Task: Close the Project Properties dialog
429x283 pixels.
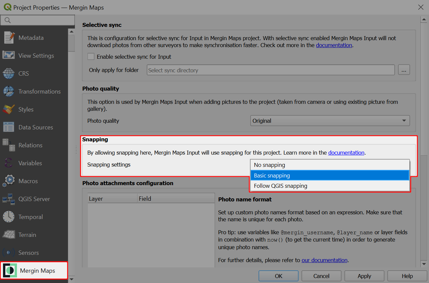Action: (x=421, y=7)
